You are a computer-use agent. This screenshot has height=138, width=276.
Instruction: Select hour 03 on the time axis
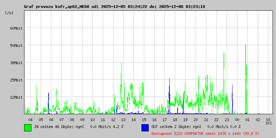pyautogui.click(x=268, y=119)
